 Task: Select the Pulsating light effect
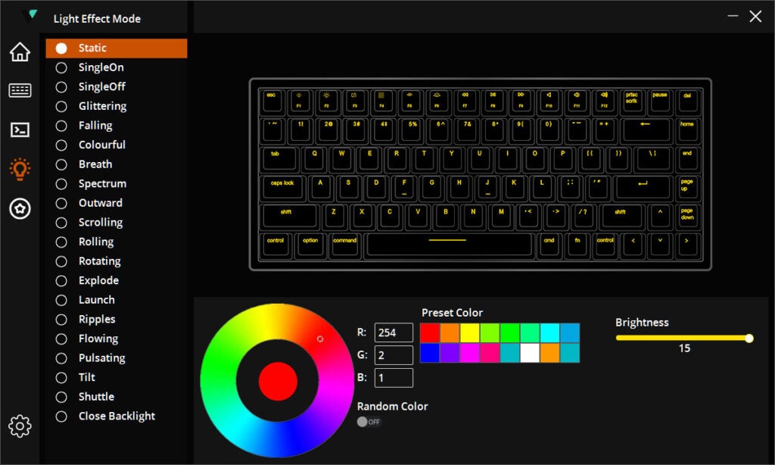117,358
